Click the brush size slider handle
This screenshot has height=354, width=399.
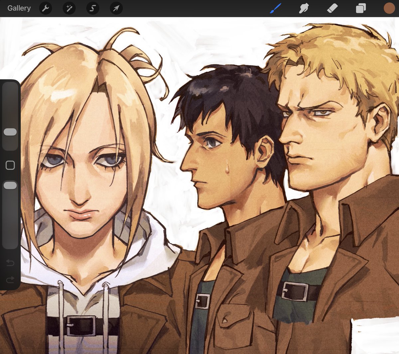click(10, 132)
